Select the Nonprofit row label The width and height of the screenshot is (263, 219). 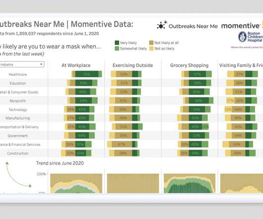(17, 101)
